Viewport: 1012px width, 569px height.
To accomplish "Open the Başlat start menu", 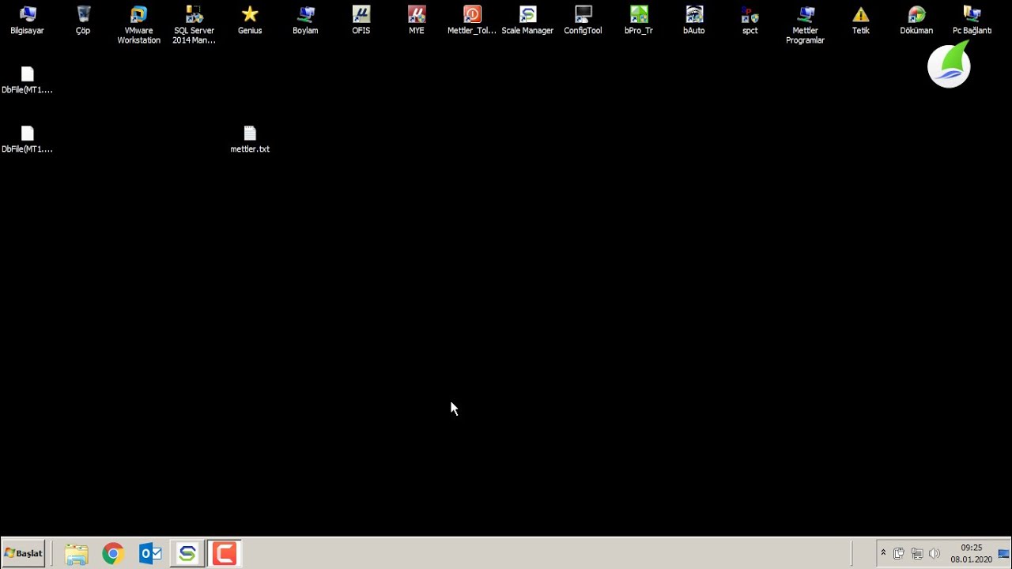I will [x=24, y=553].
